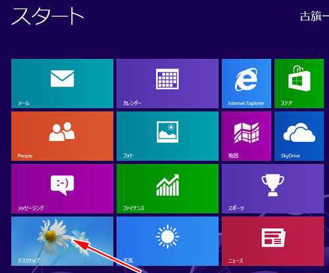The width and height of the screenshot is (329, 273).
Task: Open the Weather (天気) tile
Action: click(x=167, y=241)
